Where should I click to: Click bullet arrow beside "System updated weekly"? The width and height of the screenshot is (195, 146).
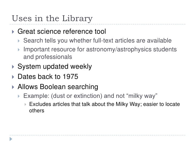pyautogui.click(x=13, y=67)
